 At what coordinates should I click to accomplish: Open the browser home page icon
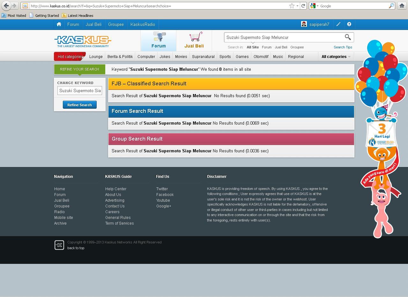click(402, 6)
